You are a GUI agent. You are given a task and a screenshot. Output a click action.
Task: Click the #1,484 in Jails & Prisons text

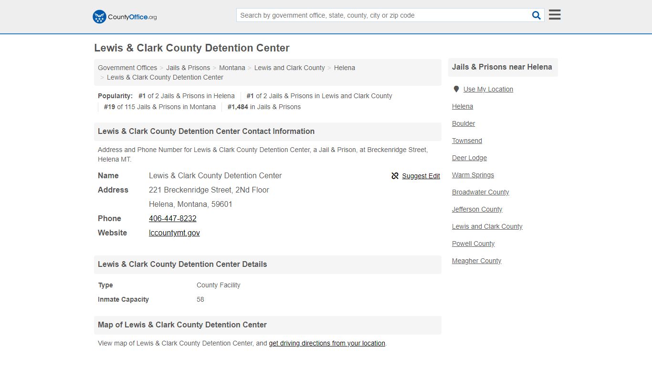pyautogui.click(x=264, y=107)
